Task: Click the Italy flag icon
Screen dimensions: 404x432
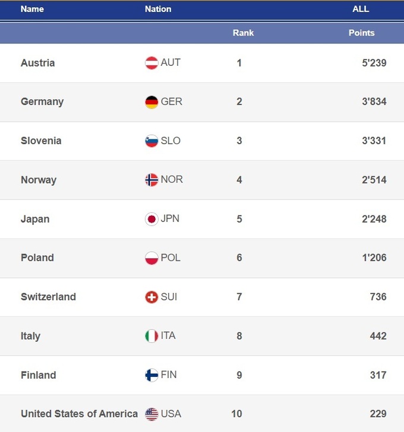Action: pos(151,336)
